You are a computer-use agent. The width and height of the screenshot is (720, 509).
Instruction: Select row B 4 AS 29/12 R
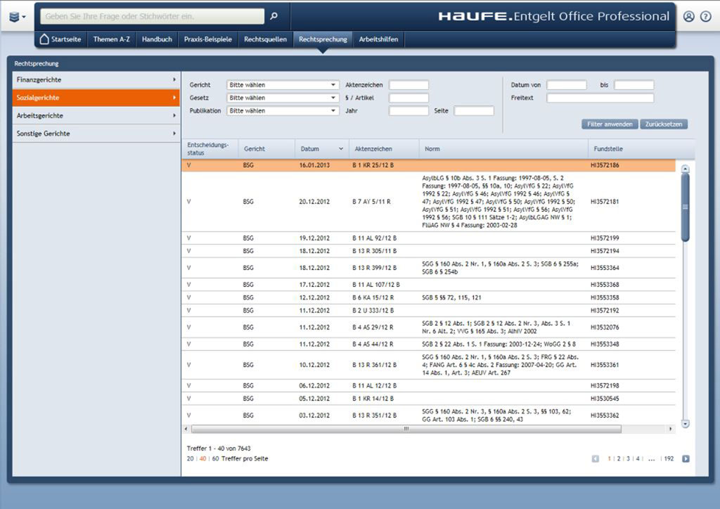click(429, 327)
